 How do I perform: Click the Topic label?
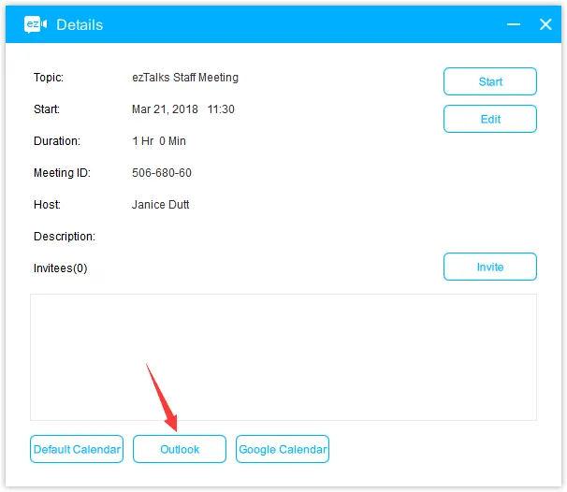[x=49, y=78]
